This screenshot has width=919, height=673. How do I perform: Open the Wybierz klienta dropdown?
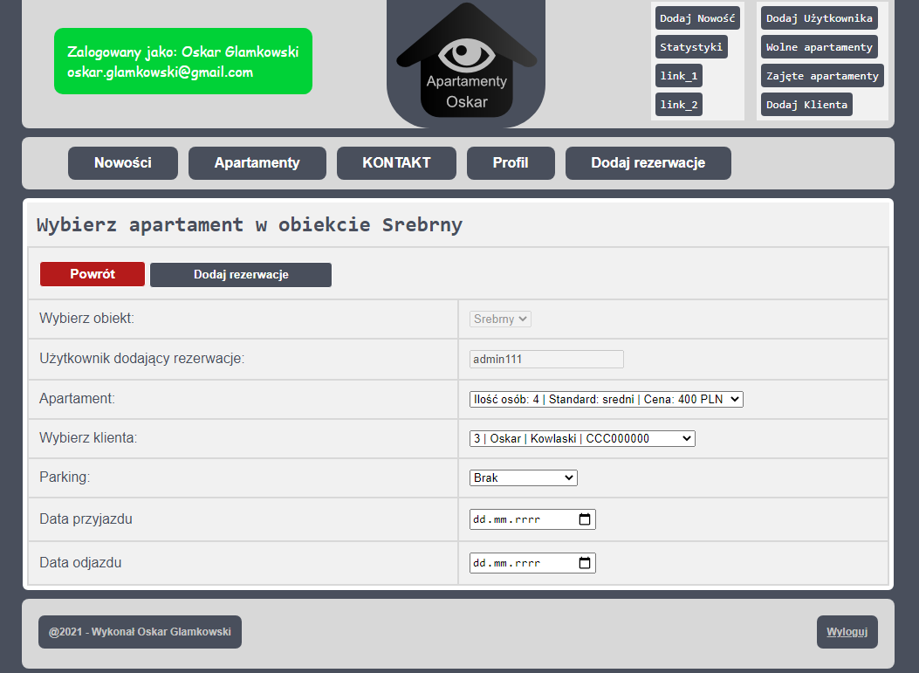coord(581,438)
